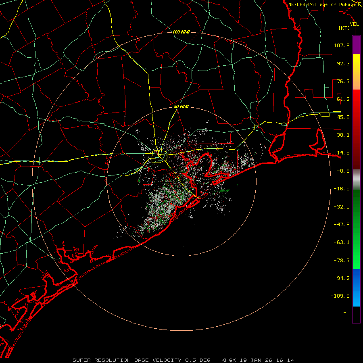The image size is (363, 363).
Task: Click the -16.5 velocity scale value
Action: tap(342, 189)
